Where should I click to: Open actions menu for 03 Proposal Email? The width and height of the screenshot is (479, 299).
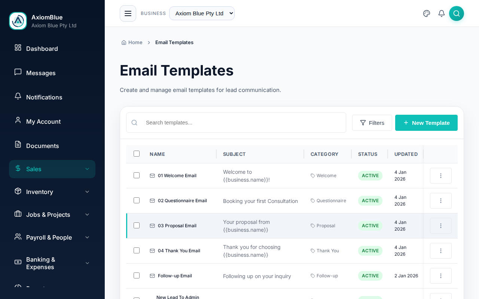click(441, 226)
